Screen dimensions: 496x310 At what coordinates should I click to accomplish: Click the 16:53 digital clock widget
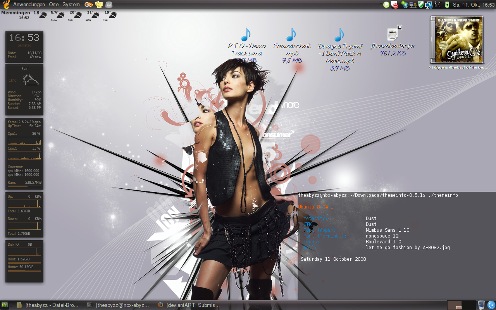pos(24,38)
